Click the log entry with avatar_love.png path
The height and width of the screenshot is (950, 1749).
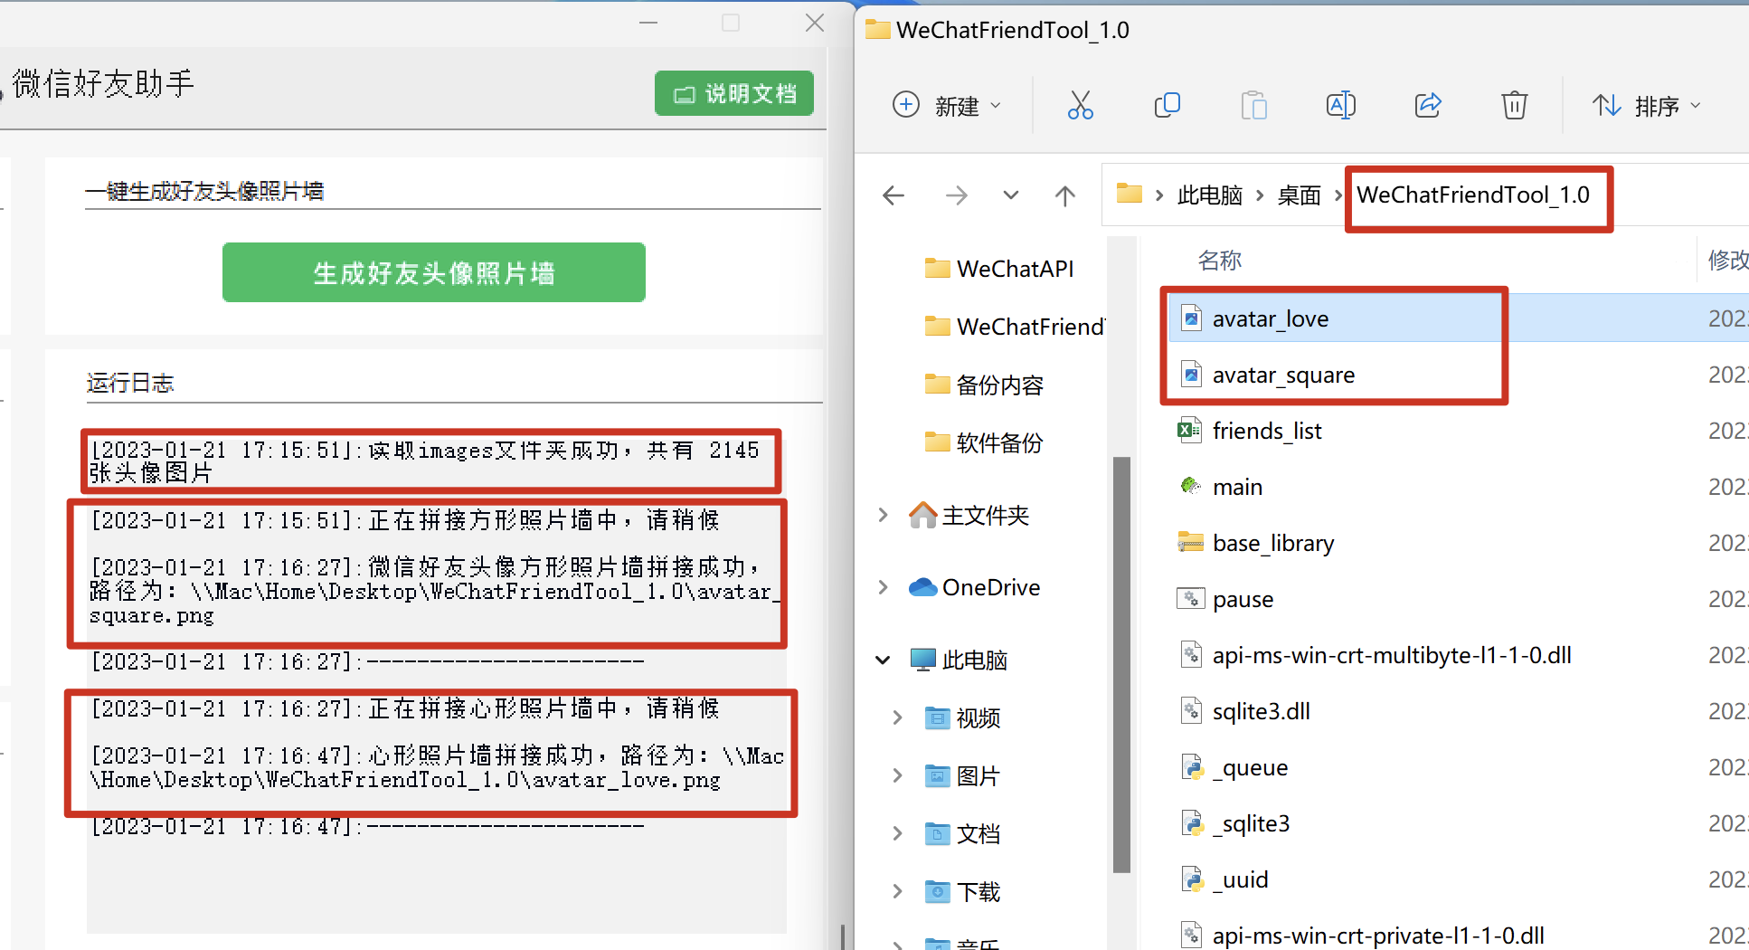coord(437,768)
